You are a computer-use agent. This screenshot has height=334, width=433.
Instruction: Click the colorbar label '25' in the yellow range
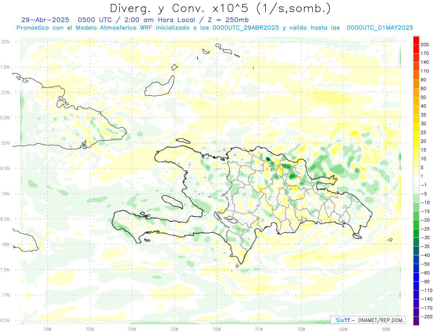[x=424, y=132]
